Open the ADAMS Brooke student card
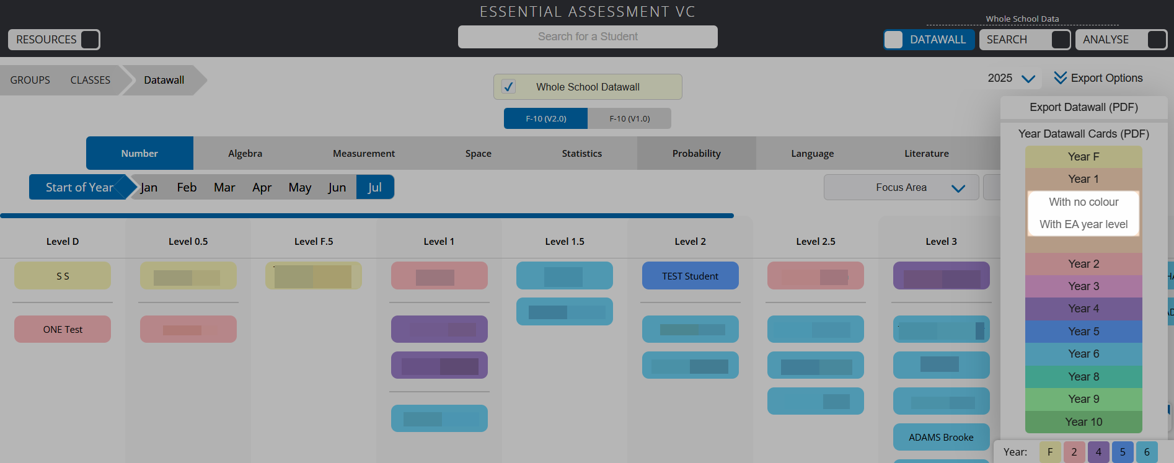Viewport: 1174px width, 463px height. (x=941, y=437)
